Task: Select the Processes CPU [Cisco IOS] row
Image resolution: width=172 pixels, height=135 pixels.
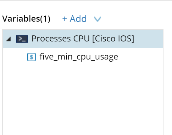Action: coord(83,39)
